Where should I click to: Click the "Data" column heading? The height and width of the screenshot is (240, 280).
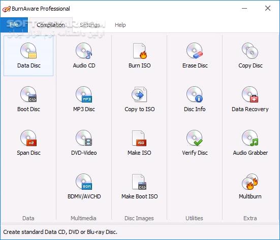tap(28, 218)
